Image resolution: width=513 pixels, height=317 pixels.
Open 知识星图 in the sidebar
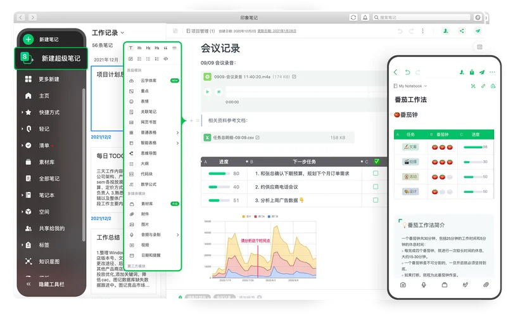(42, 261)
